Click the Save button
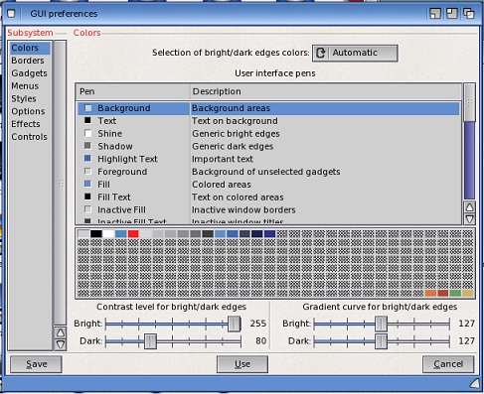The height and width of the screenshot is (394, 484). click(36, 364)
